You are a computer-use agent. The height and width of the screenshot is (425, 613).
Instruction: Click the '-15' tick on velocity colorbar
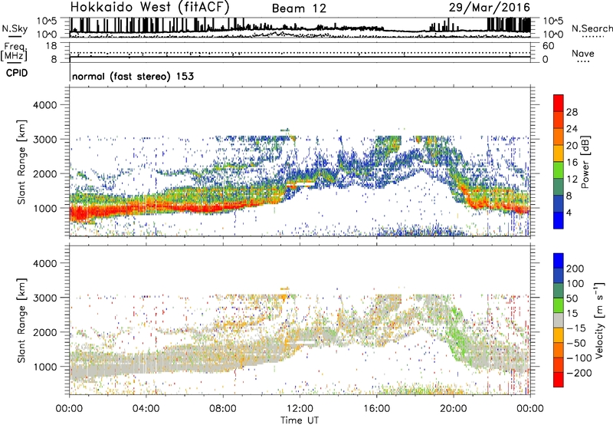click(576, 328)
